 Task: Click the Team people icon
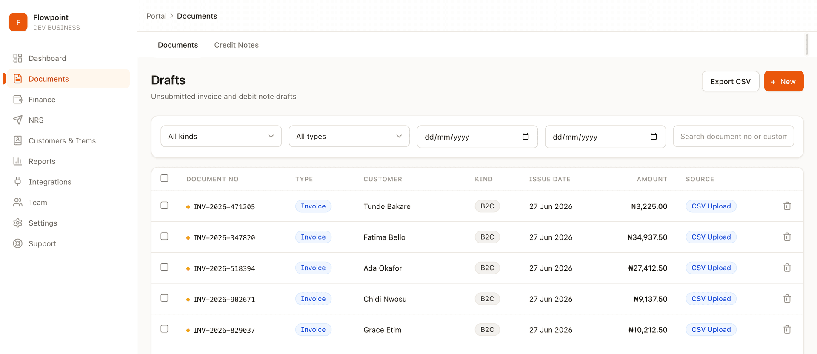(x=17, y=203)
